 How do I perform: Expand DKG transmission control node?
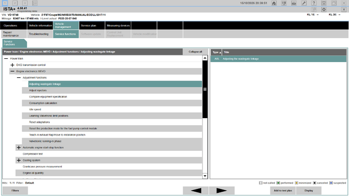click(13, 65)
